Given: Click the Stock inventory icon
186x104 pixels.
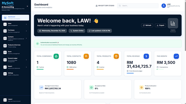Looking at the screenshot, I should coord(5,53).
